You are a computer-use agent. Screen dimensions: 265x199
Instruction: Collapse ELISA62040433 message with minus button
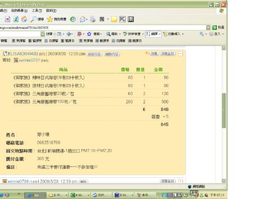click(181, 54)
